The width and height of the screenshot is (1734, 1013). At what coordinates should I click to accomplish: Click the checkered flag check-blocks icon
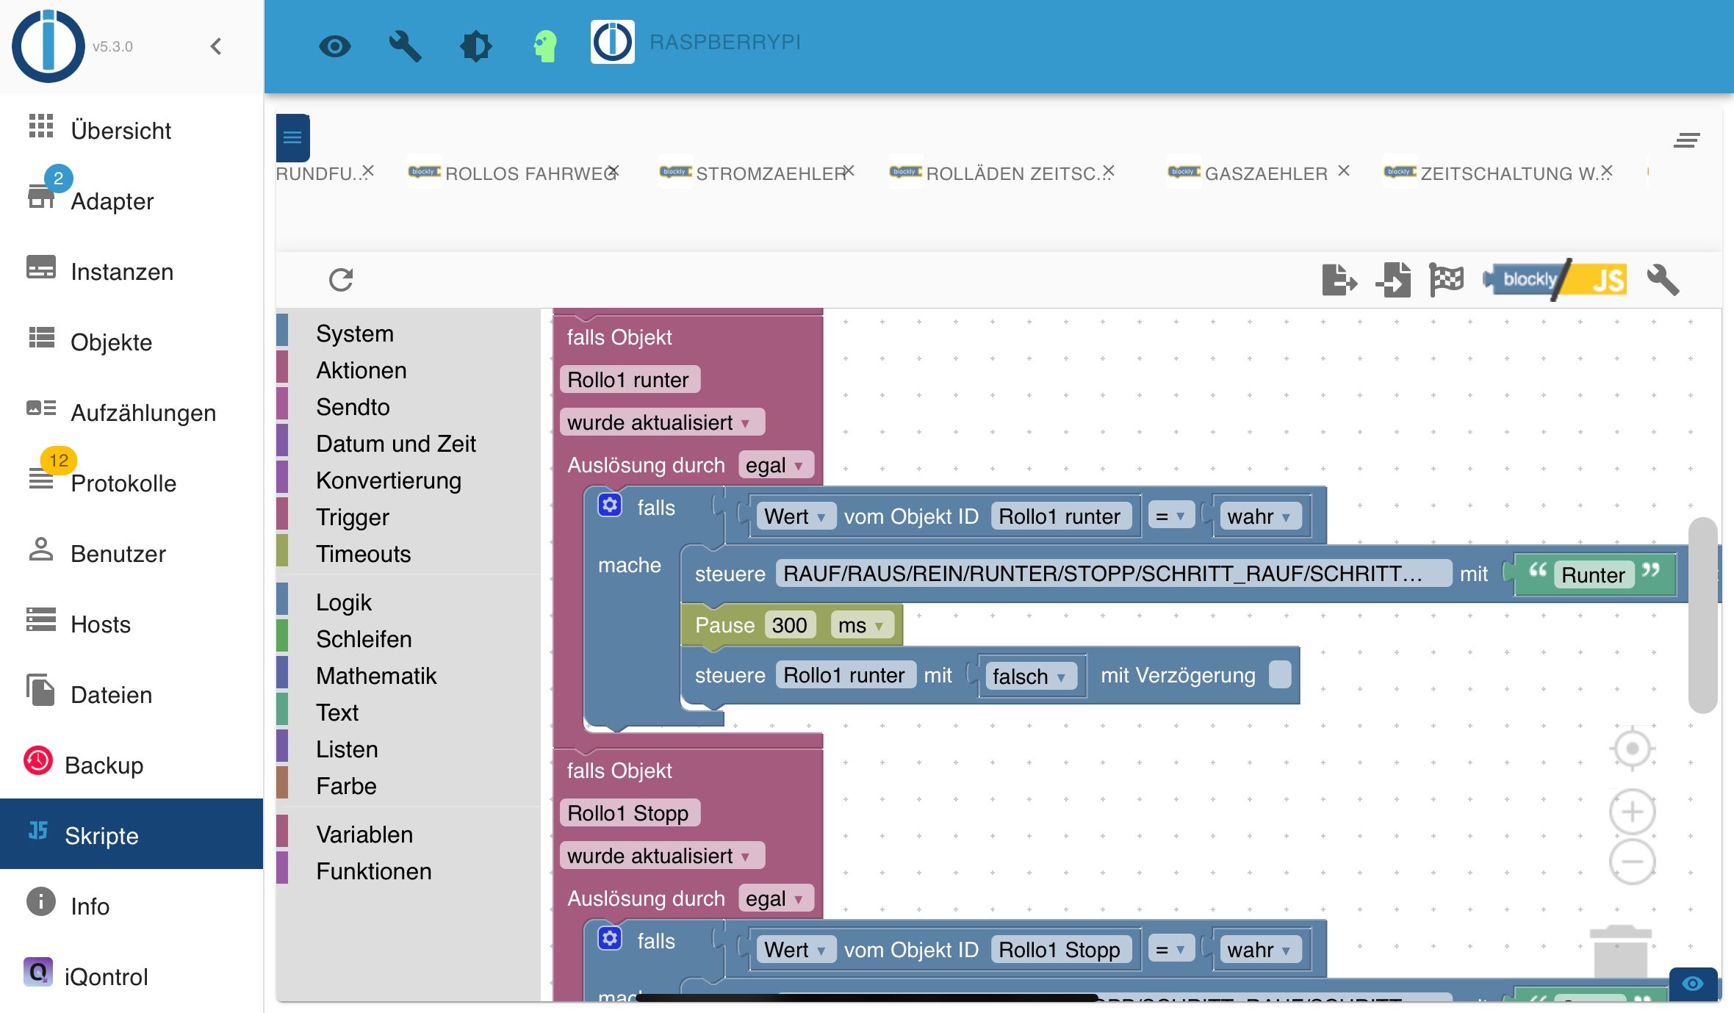pyautogui.click(x=1446, y=280)
